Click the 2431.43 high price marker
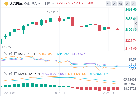This screenshot has height=96, width=138. click(54, 12)
